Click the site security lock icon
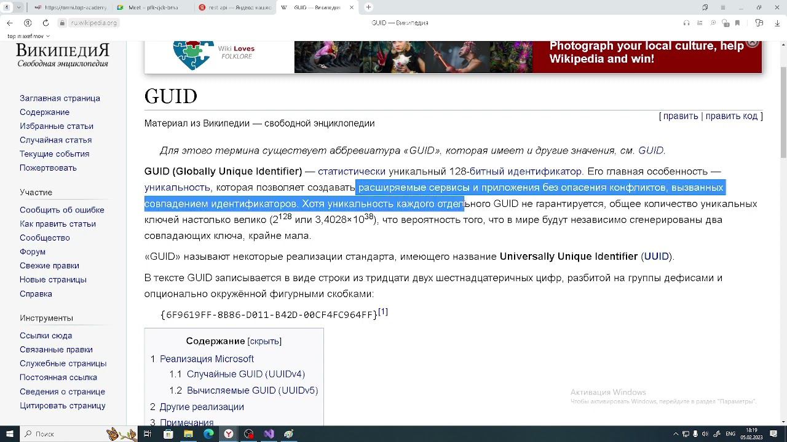 coord(62,23)
